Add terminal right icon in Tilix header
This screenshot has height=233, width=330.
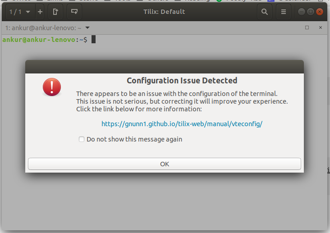coord(55,12)
